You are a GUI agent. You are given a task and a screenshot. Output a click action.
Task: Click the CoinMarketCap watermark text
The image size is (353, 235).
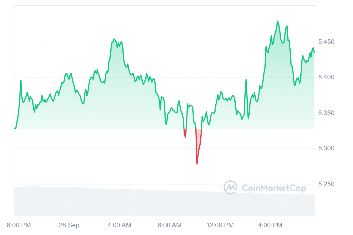tap(274, 188)
